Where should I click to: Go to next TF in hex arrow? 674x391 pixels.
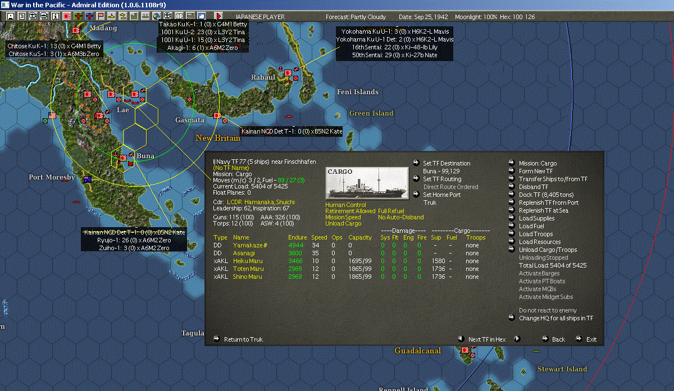[x=517, y=339]
